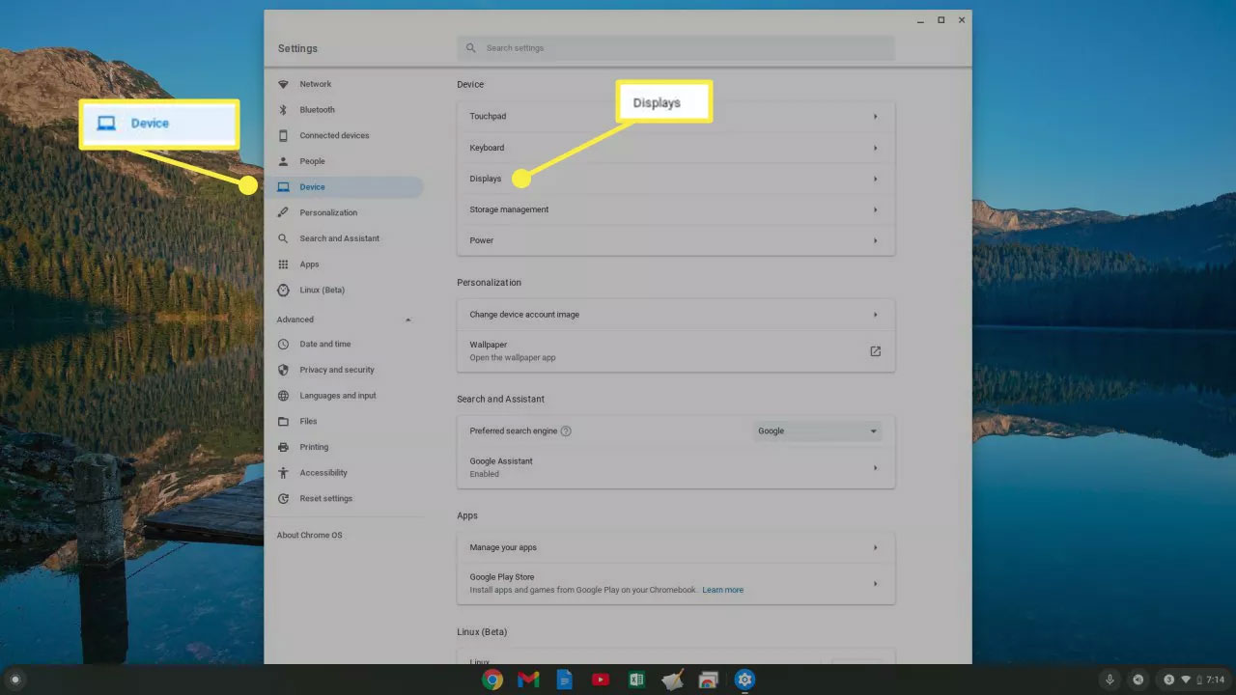The height and width of the screenshot is (695, 1236).
Task: Click Storage management row label
Action: tap(509, 209)
